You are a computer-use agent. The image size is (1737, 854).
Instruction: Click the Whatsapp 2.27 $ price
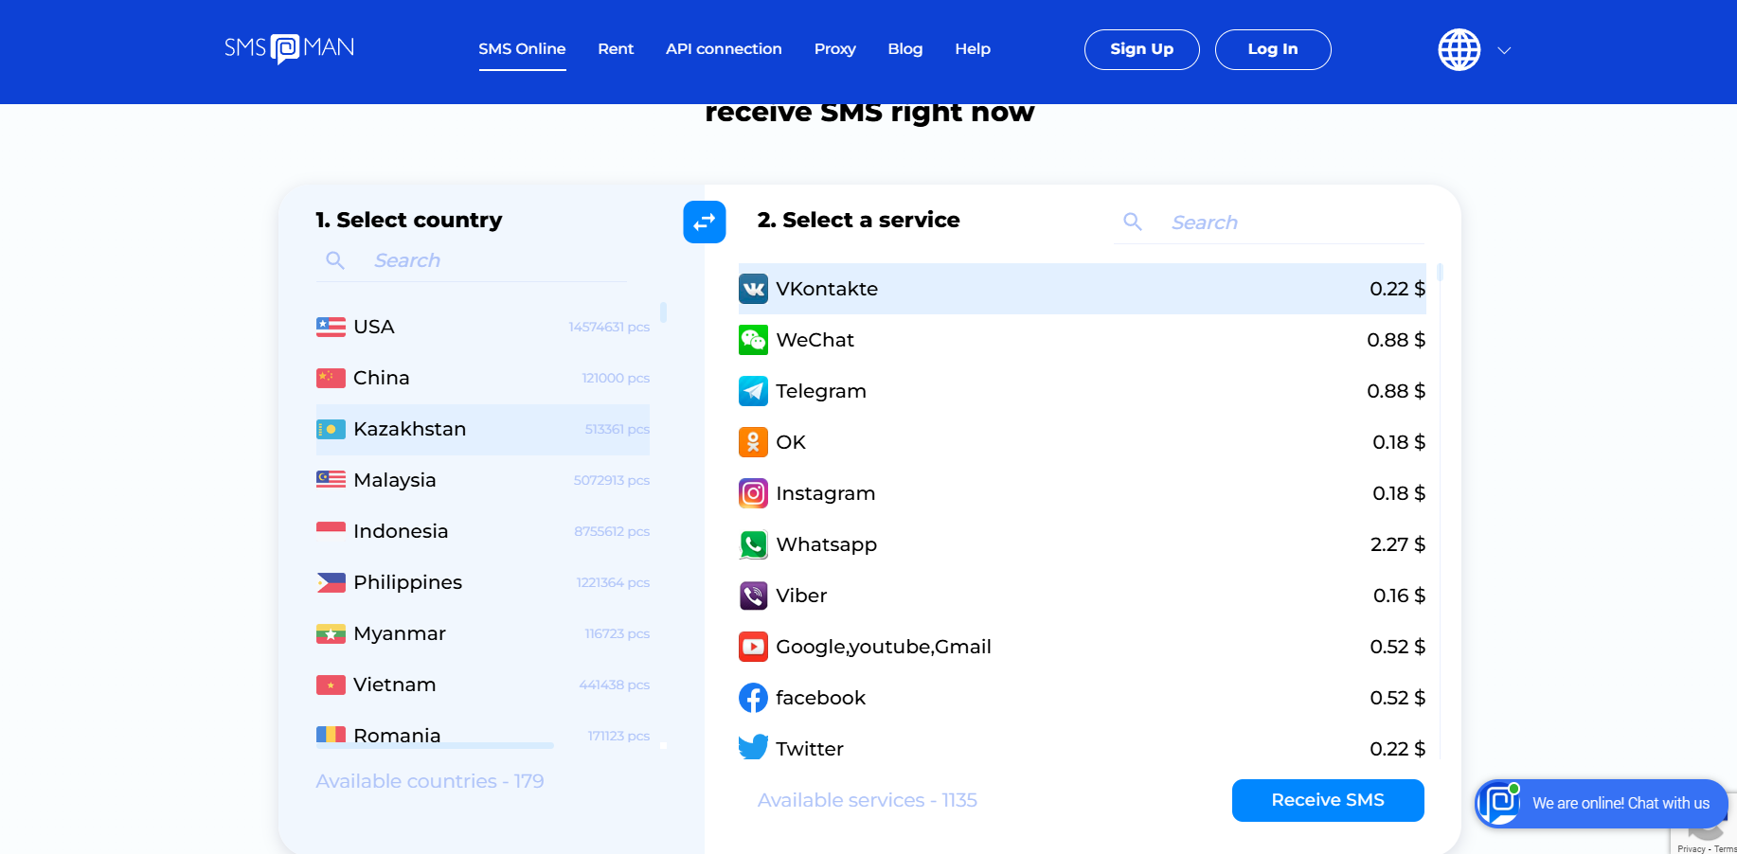pos(1398,544)
